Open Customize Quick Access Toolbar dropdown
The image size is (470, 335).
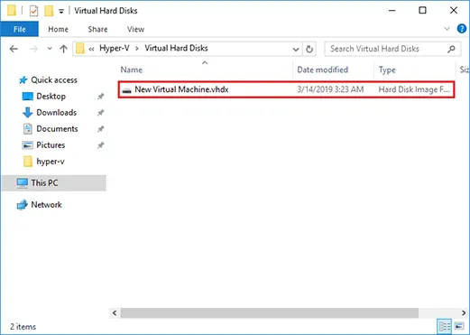61,12
